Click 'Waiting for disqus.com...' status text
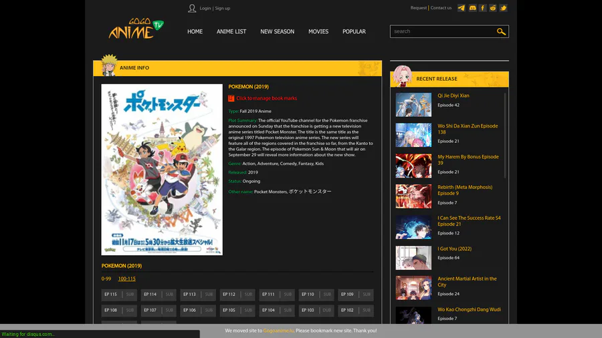 [x=28, y=334]
